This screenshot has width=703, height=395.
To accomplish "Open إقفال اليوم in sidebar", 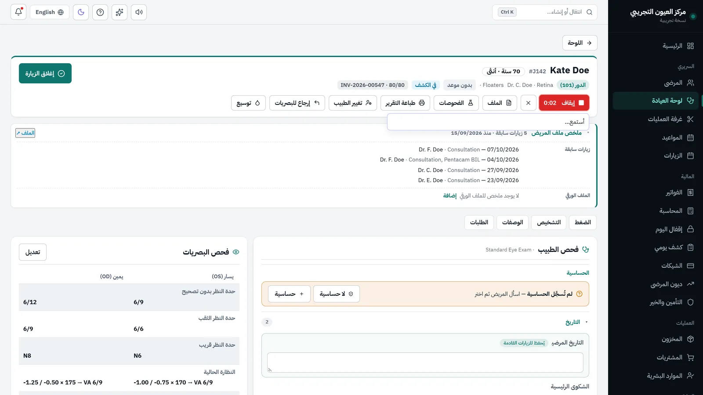I will (655, 229).
